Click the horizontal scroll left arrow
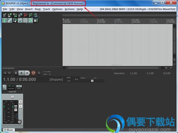This screenshot has height=133, width=178. click(x=64, y=68)
